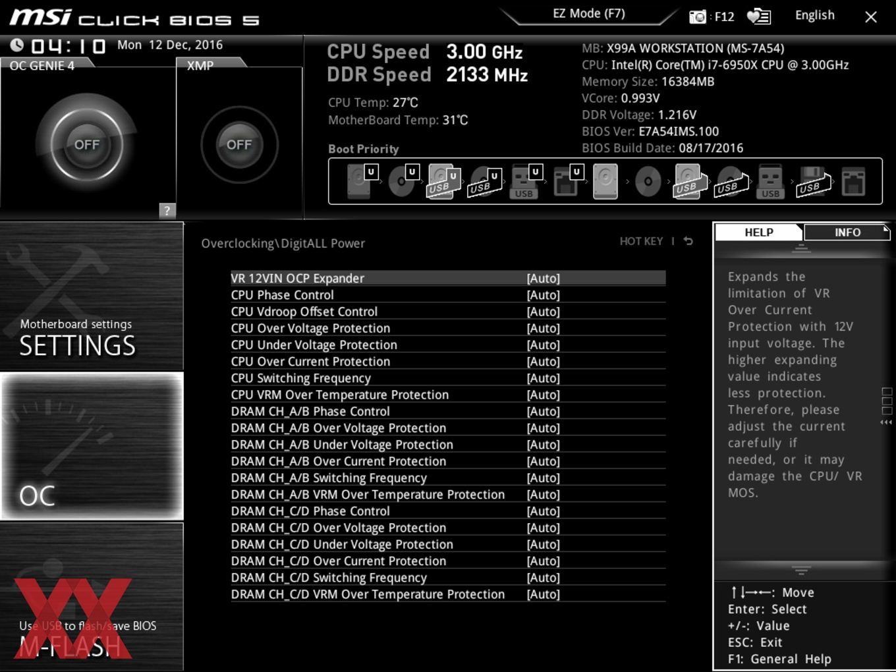Open the OC overclocking tile
This screenshot has height=672, width=896.
pyautogui.click(x=92, y=446)
